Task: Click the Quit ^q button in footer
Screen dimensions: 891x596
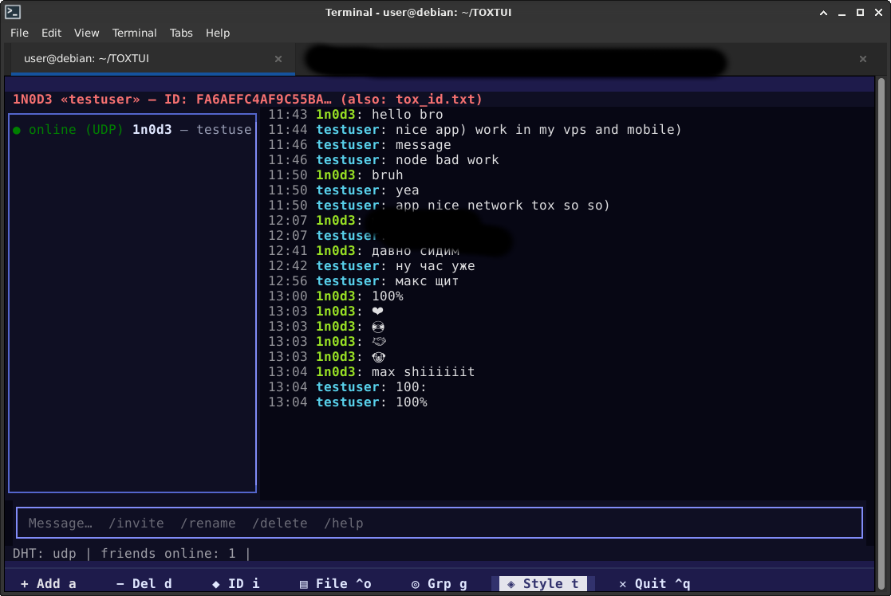Action: tap(655, 583)
